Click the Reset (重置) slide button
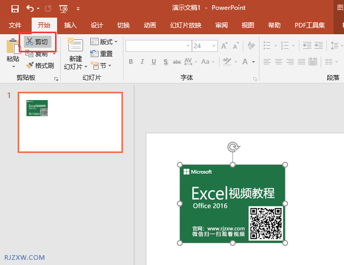 pyautogui.click(x=101, y=53)
